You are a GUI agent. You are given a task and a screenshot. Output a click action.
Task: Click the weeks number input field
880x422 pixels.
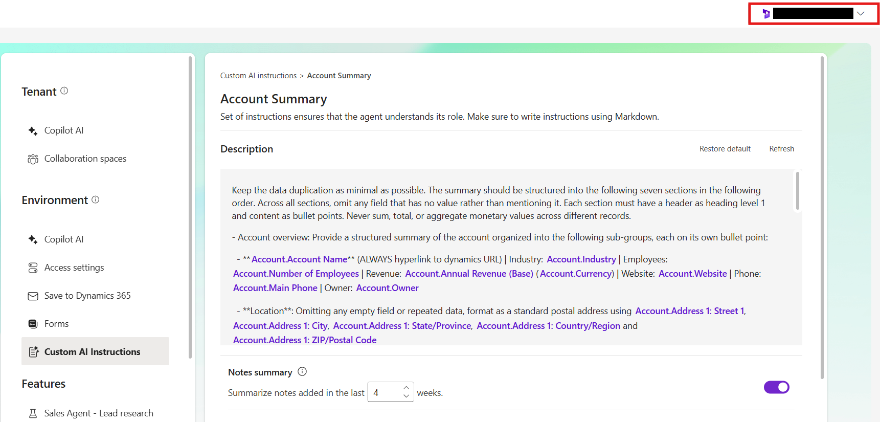[390, 392]
